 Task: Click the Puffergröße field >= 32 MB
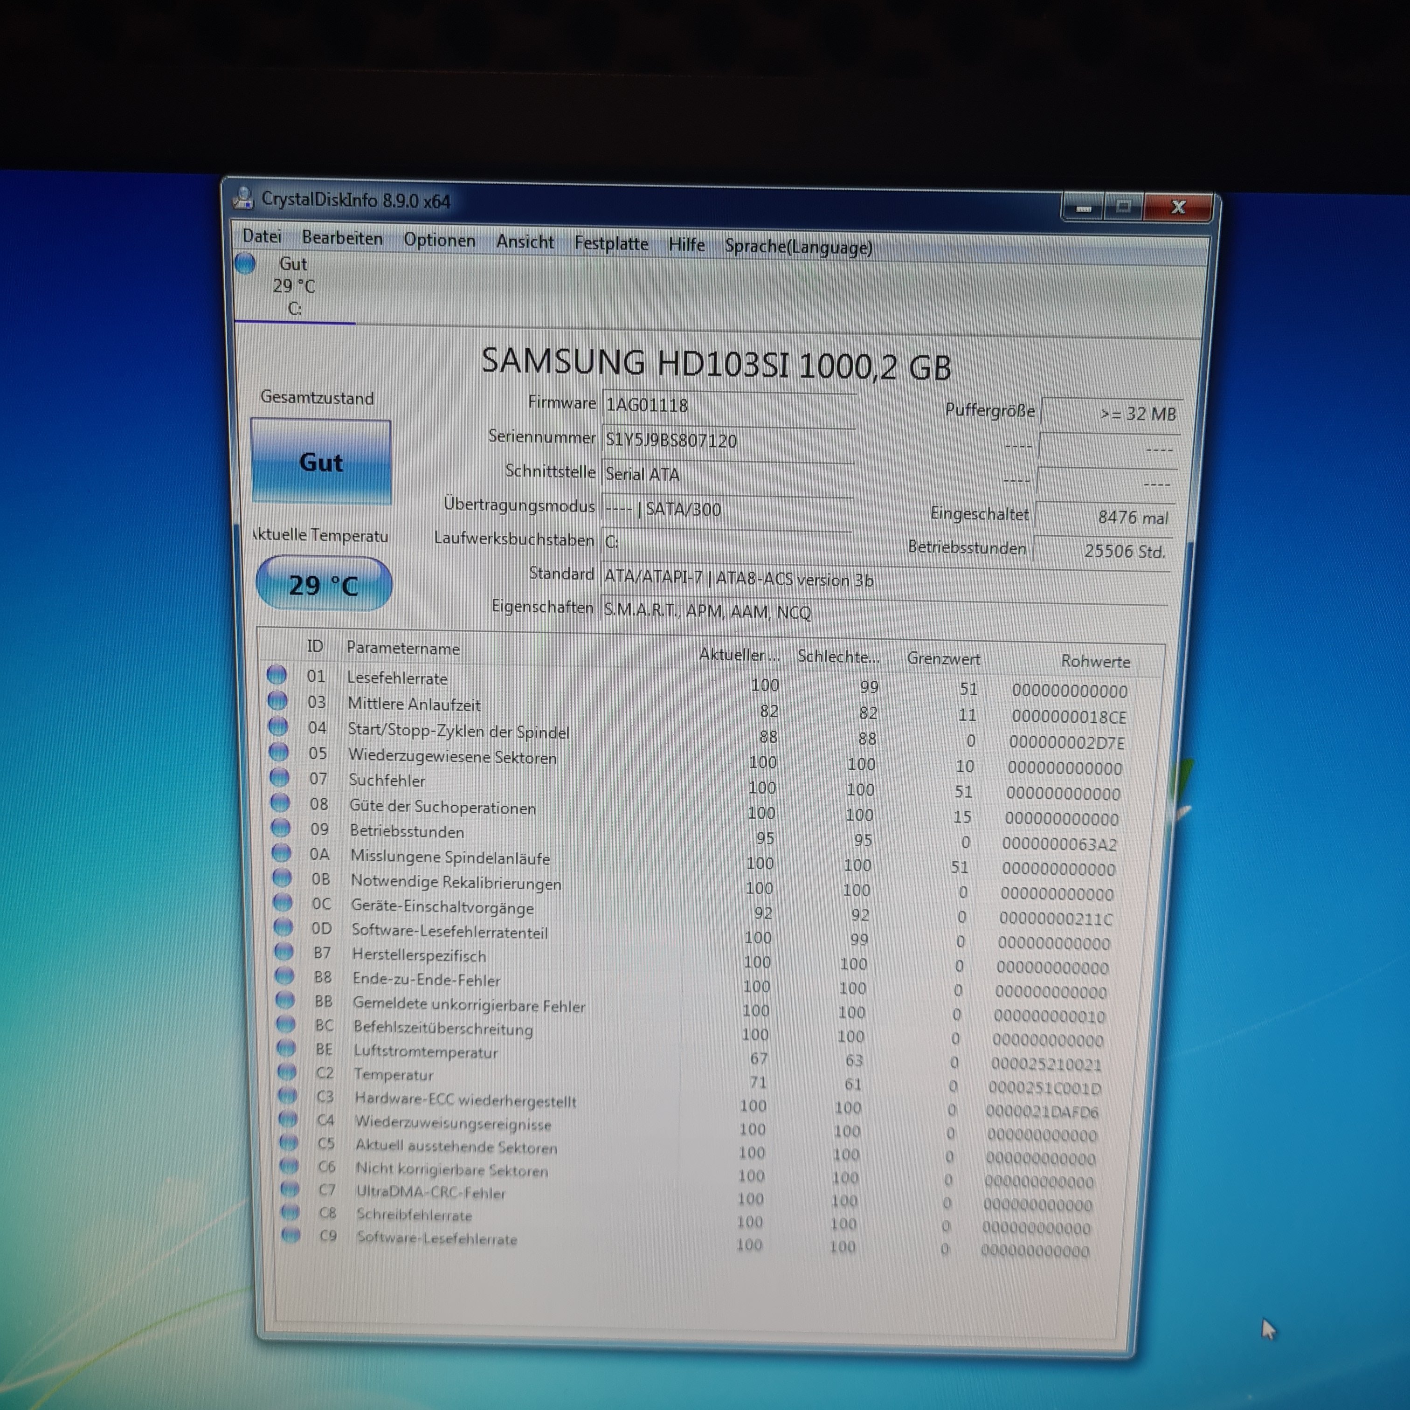1111,413
